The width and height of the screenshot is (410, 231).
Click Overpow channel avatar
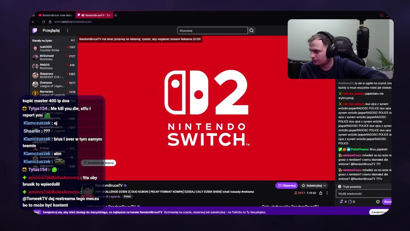click(35, 84)
